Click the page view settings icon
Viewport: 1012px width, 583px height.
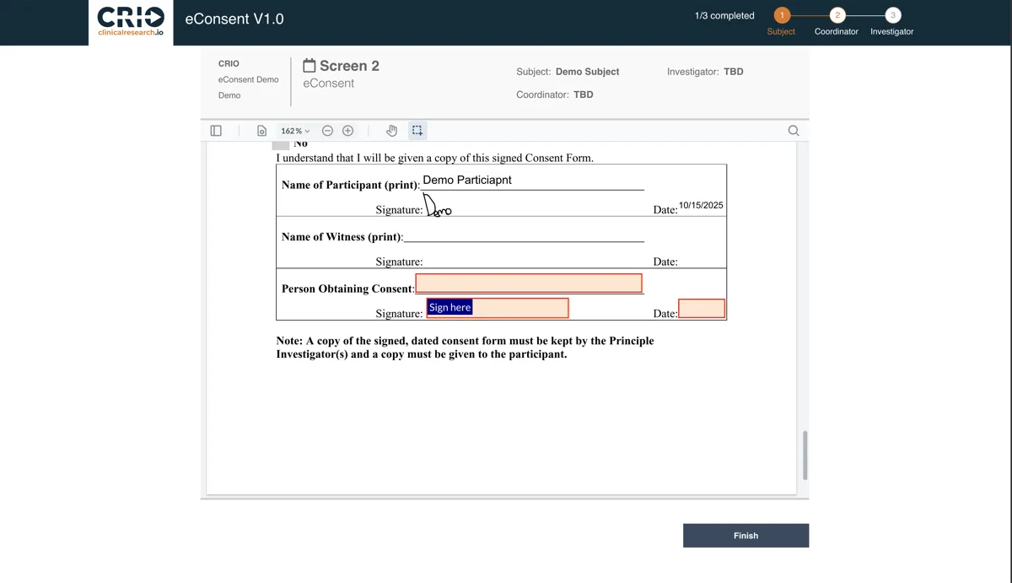point(261,131)
